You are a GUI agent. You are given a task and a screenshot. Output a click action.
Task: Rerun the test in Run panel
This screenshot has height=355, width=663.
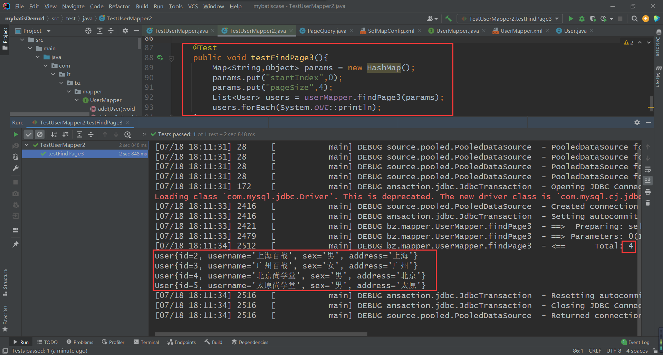16,134
